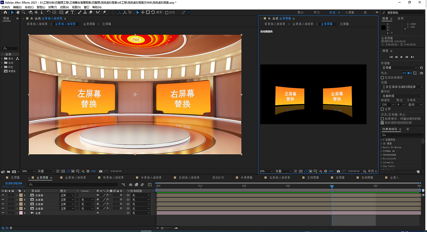Select the Selection arrow tool
This screenshot has width=427, height=232.
[x=13, y=12]
